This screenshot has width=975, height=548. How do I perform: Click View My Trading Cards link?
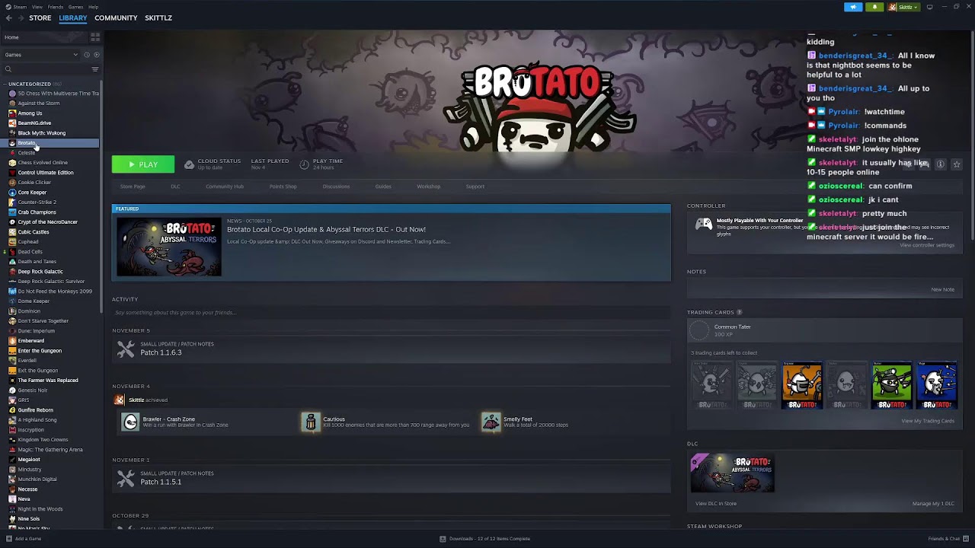click(928, 421)
